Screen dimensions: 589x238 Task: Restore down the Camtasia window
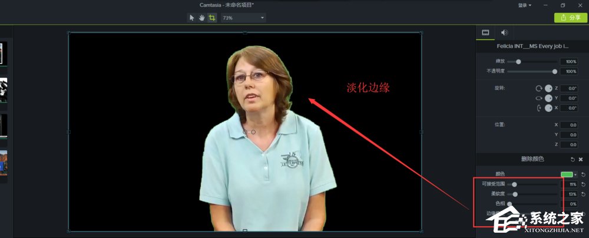562,5
